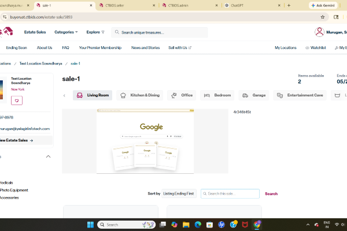
Task: Select the Kitchen & Dining category tab
Action: point(139,95)
